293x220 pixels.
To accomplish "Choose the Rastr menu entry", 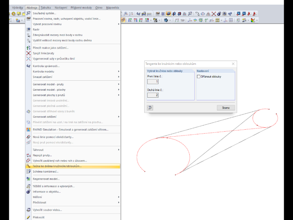I will [73, 30].
